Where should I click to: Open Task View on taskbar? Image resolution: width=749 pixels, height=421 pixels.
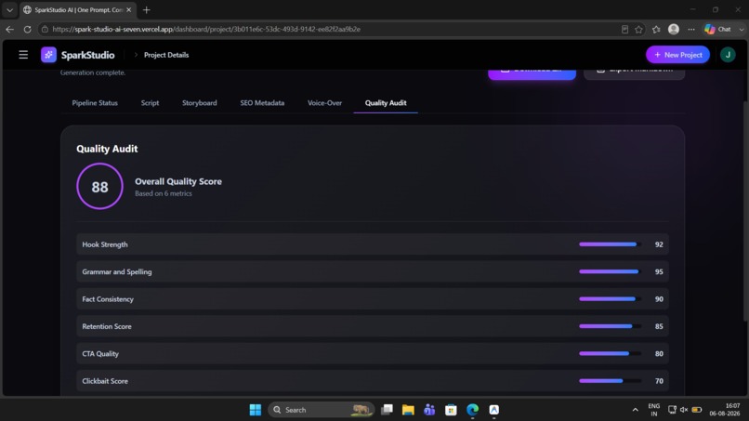point(387,410)
